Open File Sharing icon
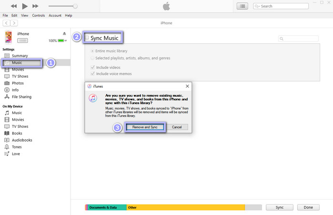Image resolution: width=333 pixels, height=215 pixels. [7, 97]
